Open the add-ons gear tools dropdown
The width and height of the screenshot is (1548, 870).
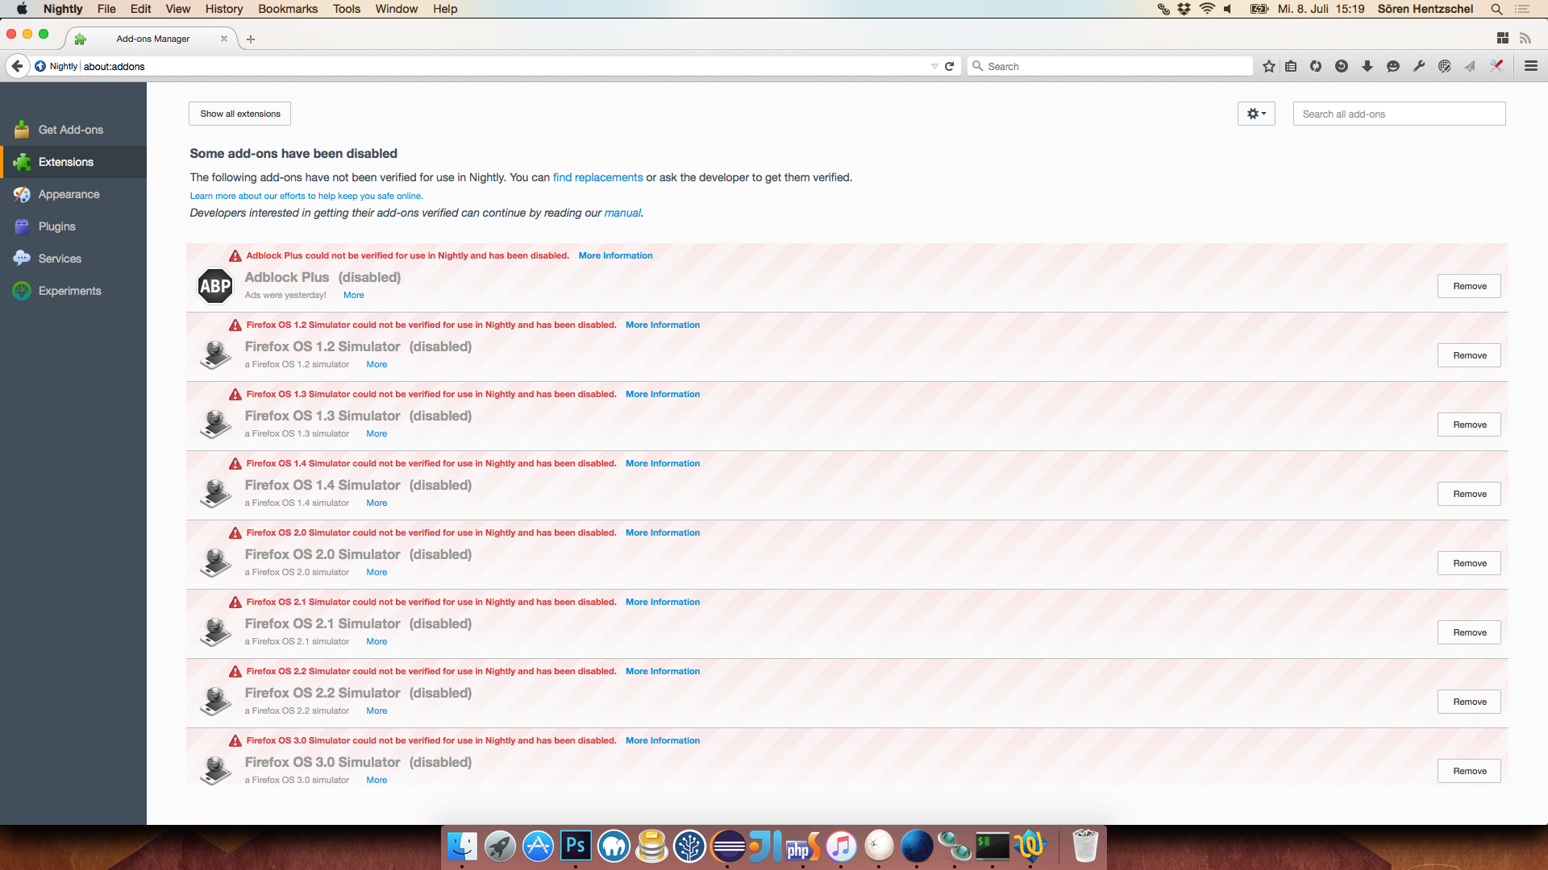(x=1256, y=114)
